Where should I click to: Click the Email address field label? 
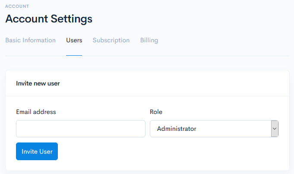tap(36, 112)
